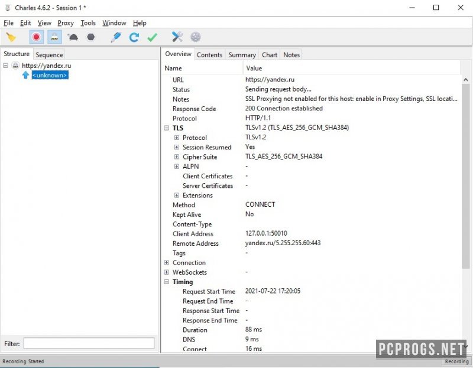
Task: Open the Settings gear icon
Action: tap(195, 37)
